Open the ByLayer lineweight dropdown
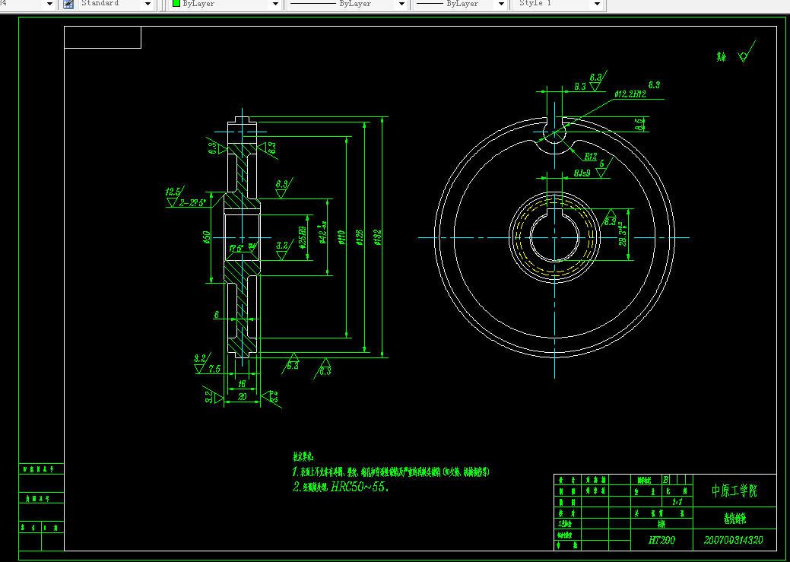 tap(501, 4)
